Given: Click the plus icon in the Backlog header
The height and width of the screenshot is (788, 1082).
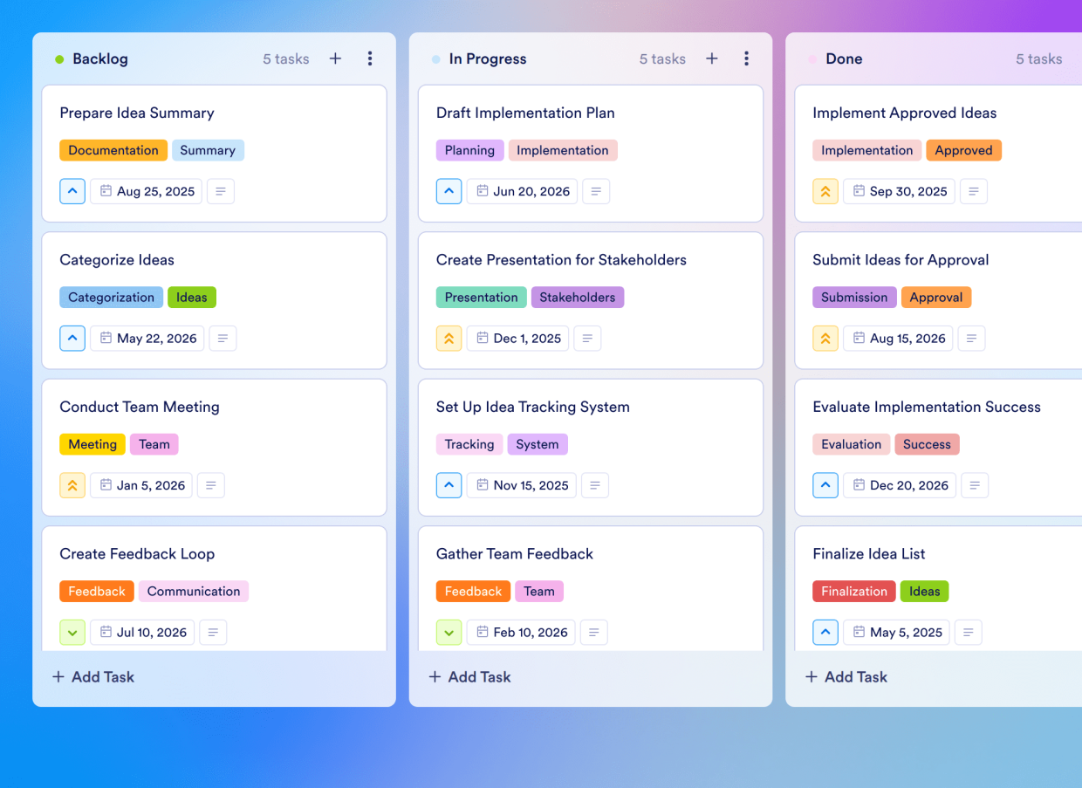Looking at the screenshot, I should click(335, 58).
